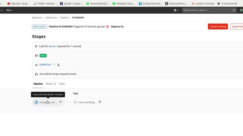Screen dimensions: 243x136
Task: Click the en cours status badge
Action: (x=39, y=26)
